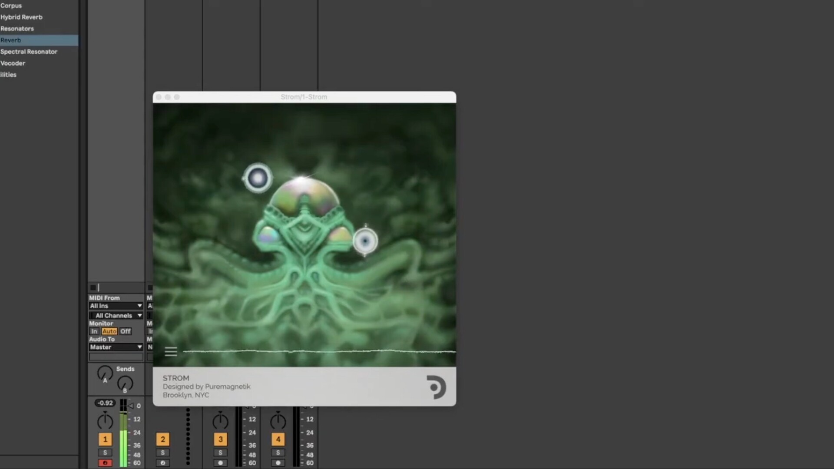Image resolution: width=834 pixels, height=469 pixels.
Task: Solo track 1
Action: point(105,453)
